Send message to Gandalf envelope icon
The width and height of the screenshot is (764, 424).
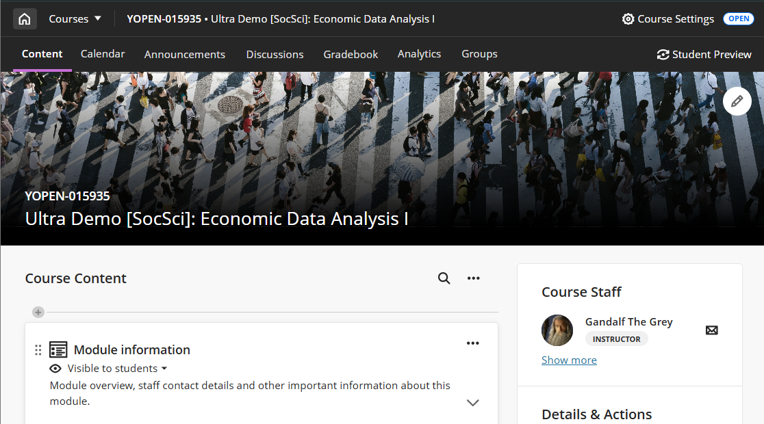[x=711, y=330]
